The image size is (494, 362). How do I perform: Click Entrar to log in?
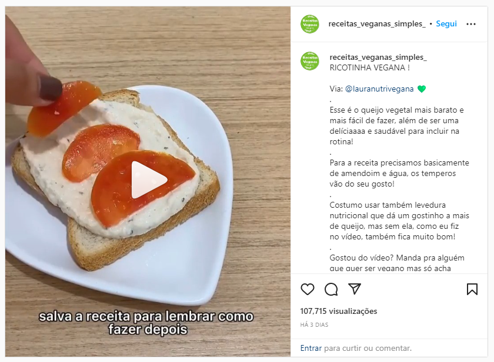(x=311, y=348)
